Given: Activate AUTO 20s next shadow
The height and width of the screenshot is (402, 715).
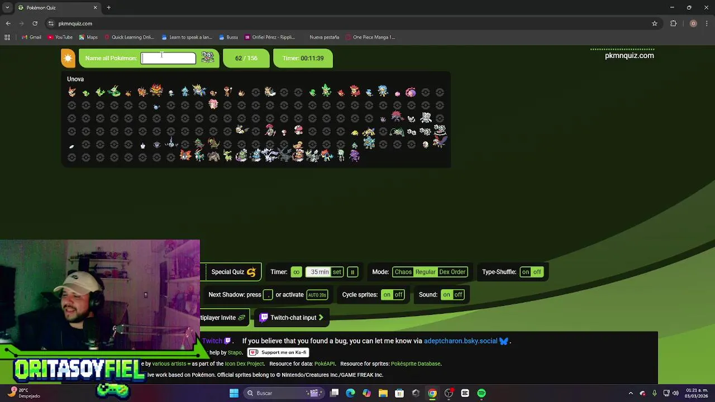Looking at the screenshot, I should (317, 295).
